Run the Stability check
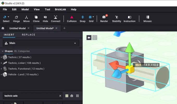177x104 pixels. [x=117, y=19]
